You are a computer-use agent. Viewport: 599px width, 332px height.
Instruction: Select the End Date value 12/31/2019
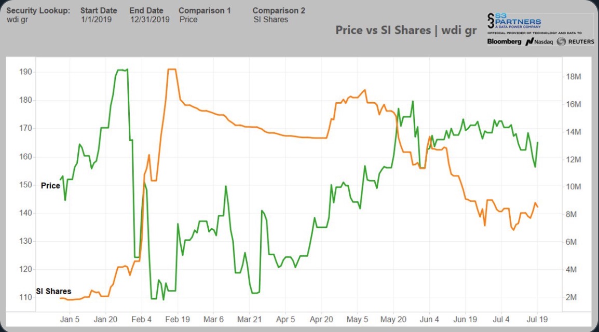[x=150, y=20]
